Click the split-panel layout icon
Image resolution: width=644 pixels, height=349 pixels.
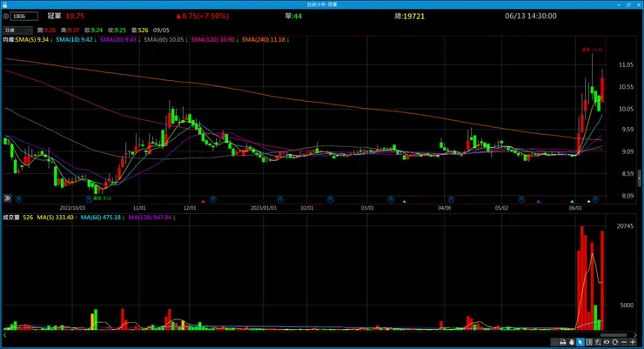(x=589, y=342)
